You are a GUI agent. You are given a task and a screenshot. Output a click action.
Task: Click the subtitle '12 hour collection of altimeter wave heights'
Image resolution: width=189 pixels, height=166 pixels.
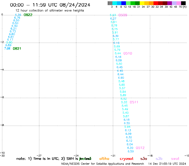(50, 10)
